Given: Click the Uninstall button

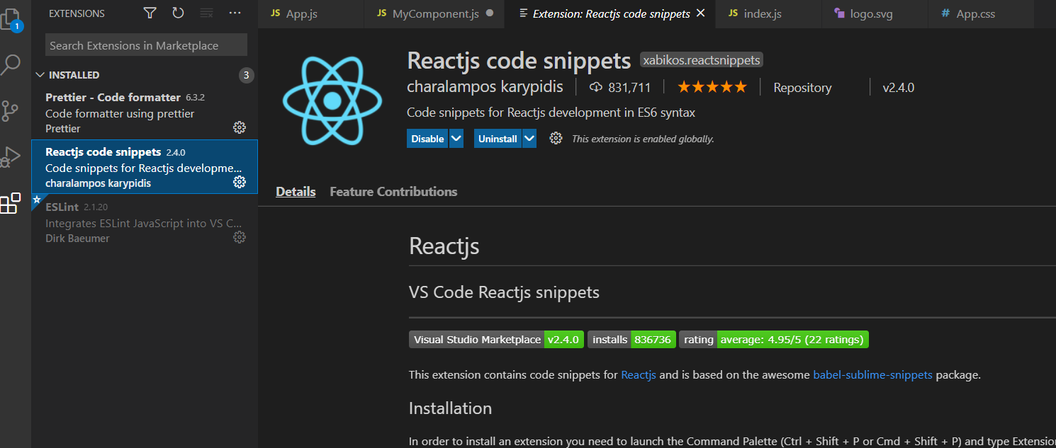Looking at the screenshot, I should coord(498,139).
